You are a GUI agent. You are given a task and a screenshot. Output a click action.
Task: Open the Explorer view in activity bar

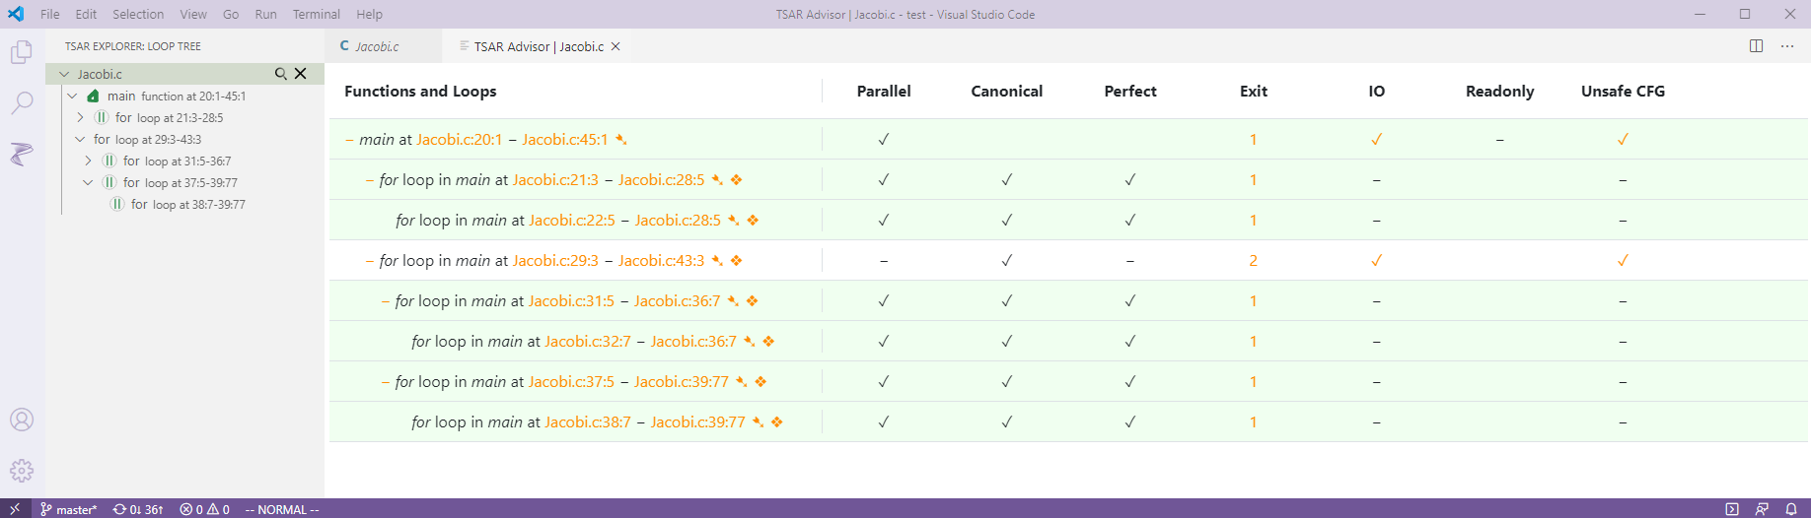point(22,51)
